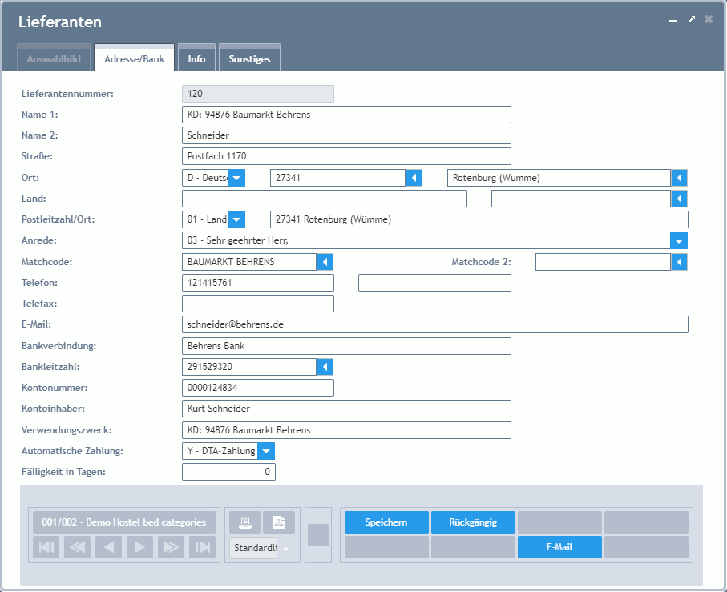Open the lookup arrow beside Rotenburg (Wümme)
The width and height of the screenshot is (727, 592).
[679, 178]
